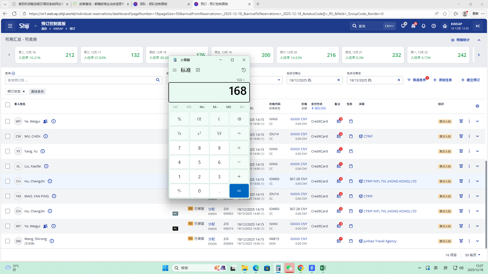488x274 pixels.
Task: Open notes icon for Yang, Yu row
Action: click(x=339, y=151)
